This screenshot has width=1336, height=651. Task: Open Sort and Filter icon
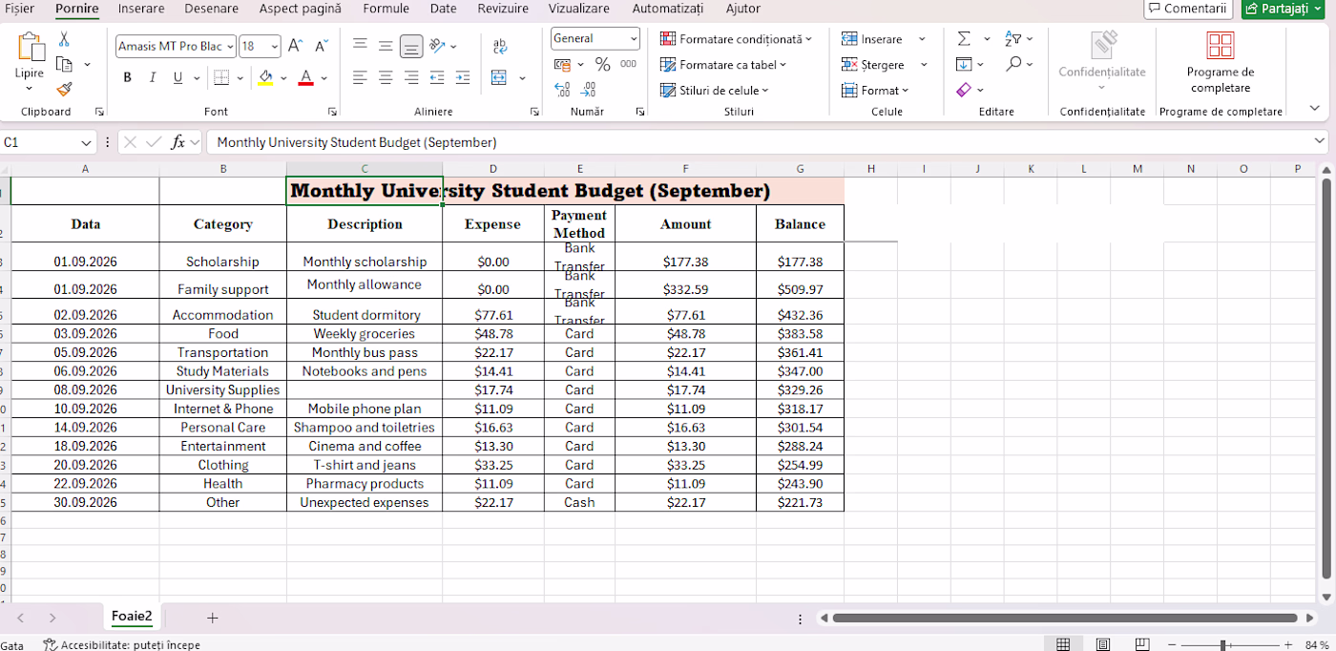click(1013, 39)
